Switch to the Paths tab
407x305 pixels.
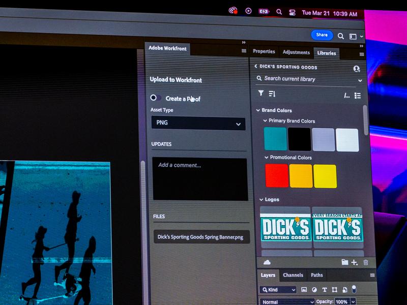pyautogui.click(x=316, y=275)
